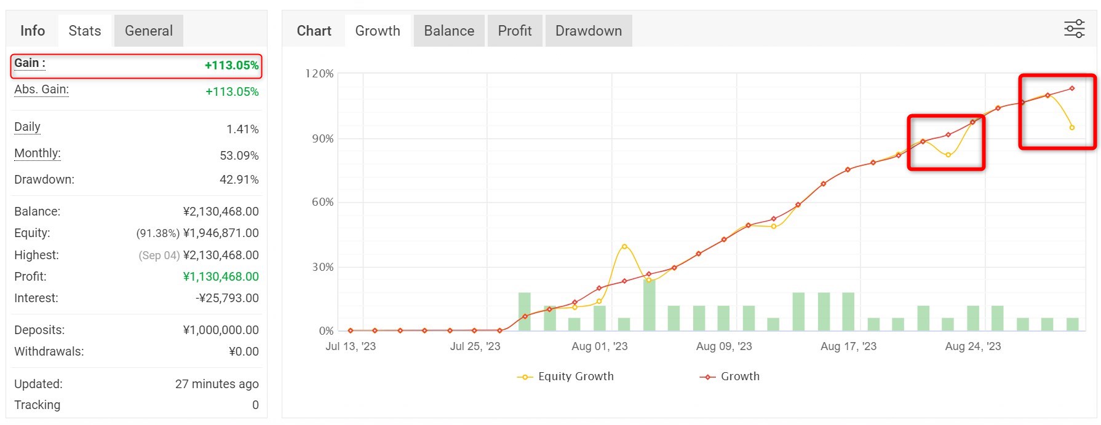
Task: Switch to the Stats tab
Action: (x=85, y=31)
